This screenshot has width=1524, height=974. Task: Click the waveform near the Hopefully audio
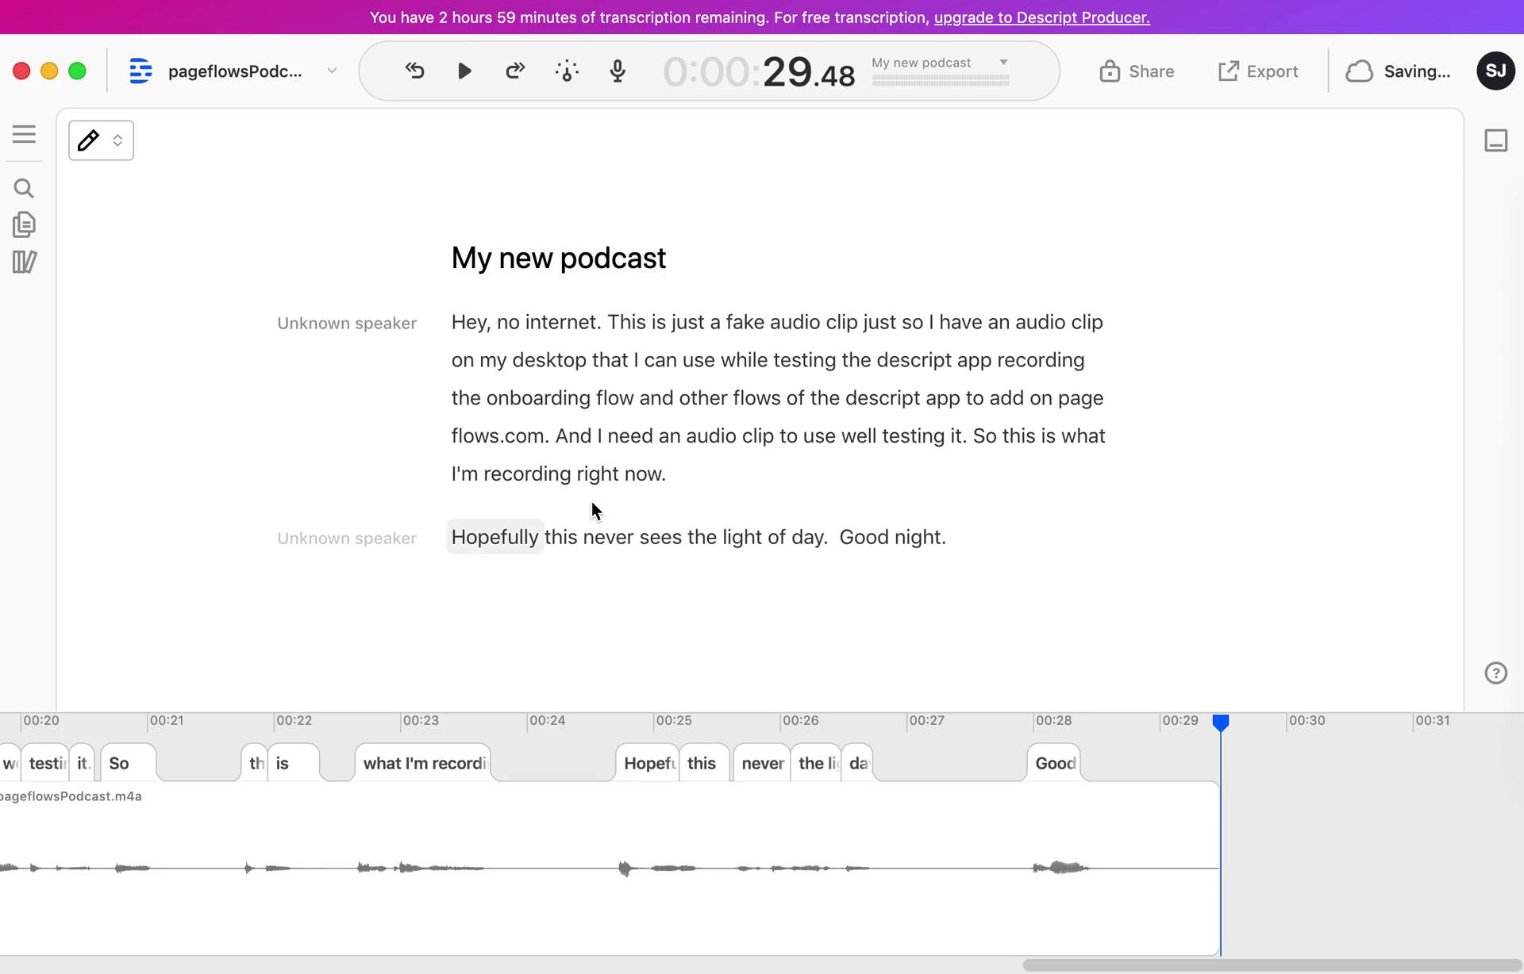tap(627, 868)
